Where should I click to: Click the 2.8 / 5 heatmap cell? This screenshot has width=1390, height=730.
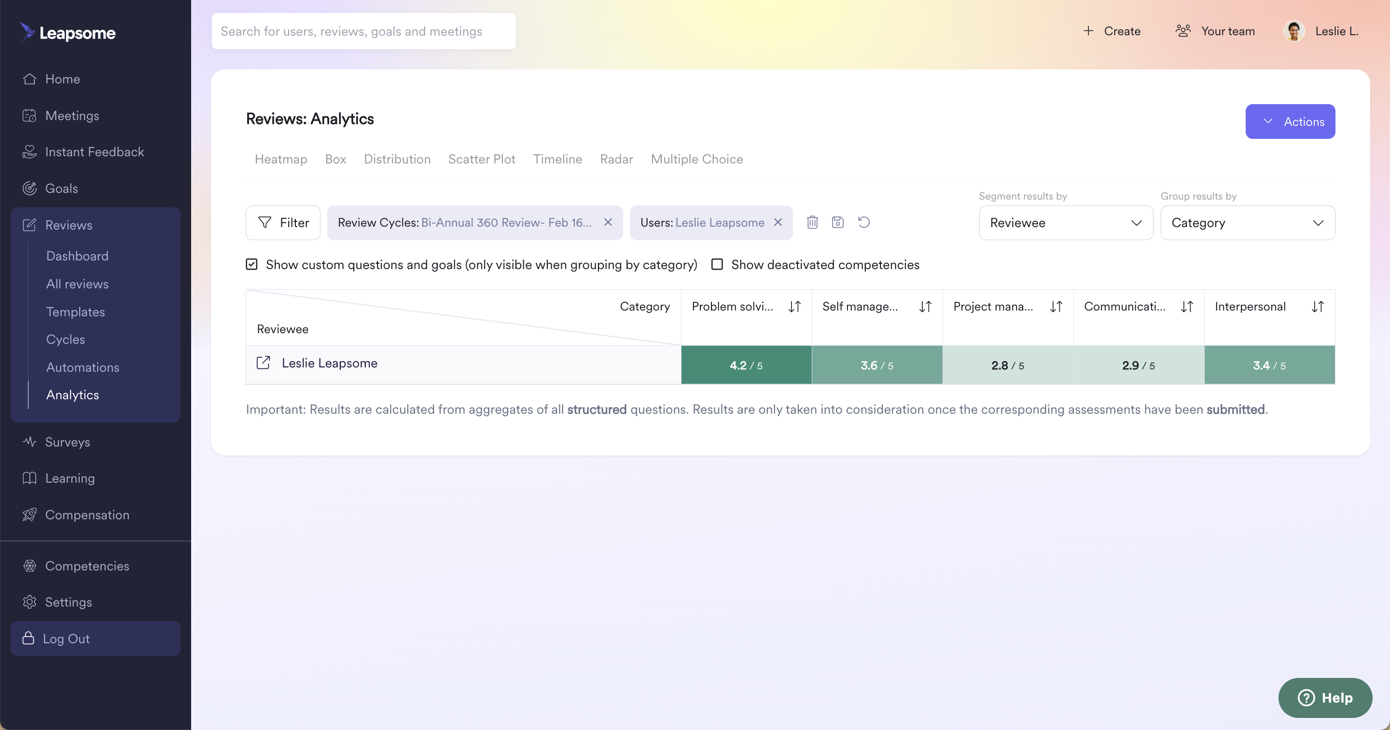1007,365
